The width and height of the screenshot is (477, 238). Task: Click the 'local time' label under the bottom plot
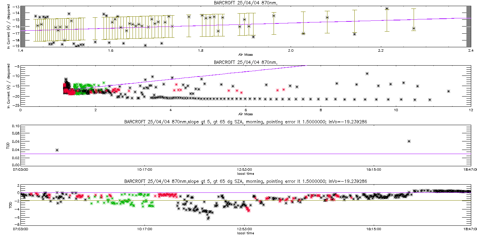point(245,233)
